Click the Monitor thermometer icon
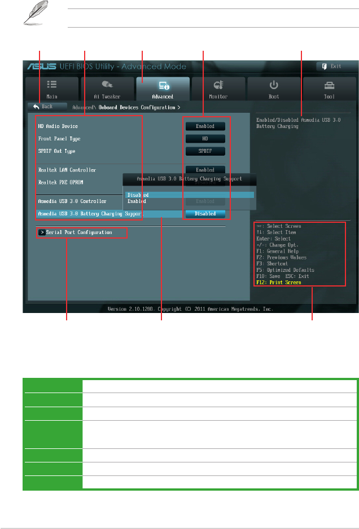The height and width of the screenshot is (529, 359). (x=218, y=85)
